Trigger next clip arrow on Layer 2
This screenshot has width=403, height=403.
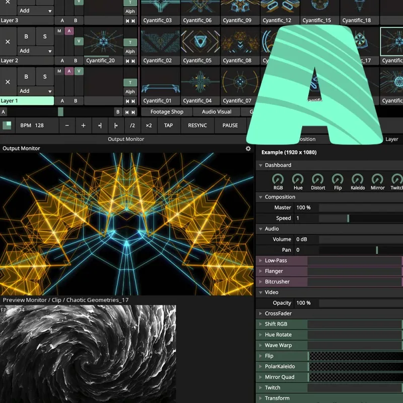point(133,61)
